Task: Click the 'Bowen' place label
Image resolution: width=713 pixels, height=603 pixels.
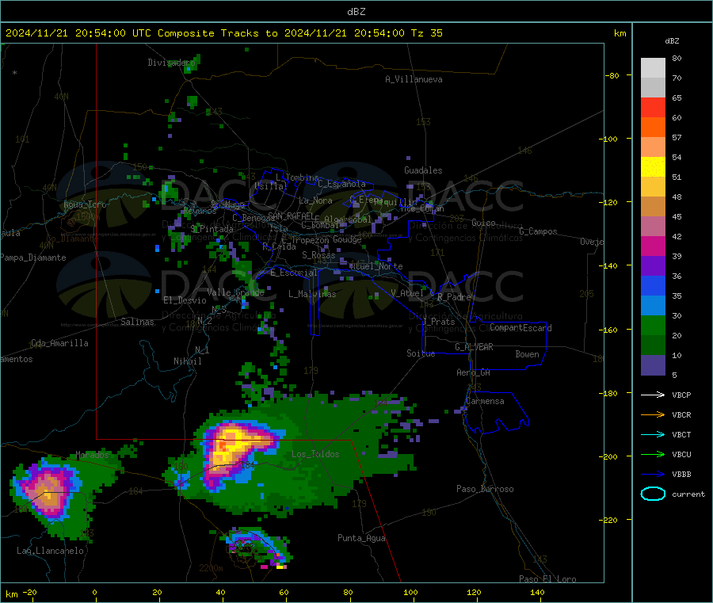Action: [x=527, y=354]
